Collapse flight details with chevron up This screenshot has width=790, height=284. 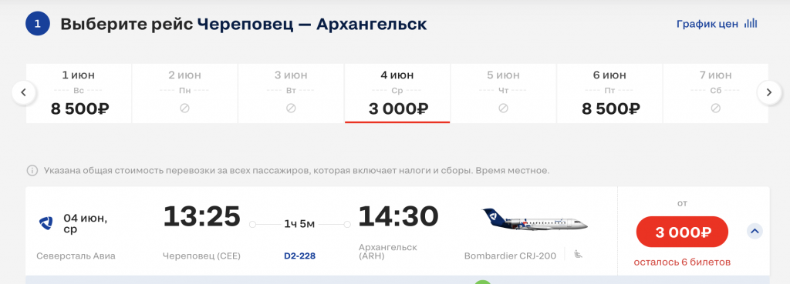[755, 231]
